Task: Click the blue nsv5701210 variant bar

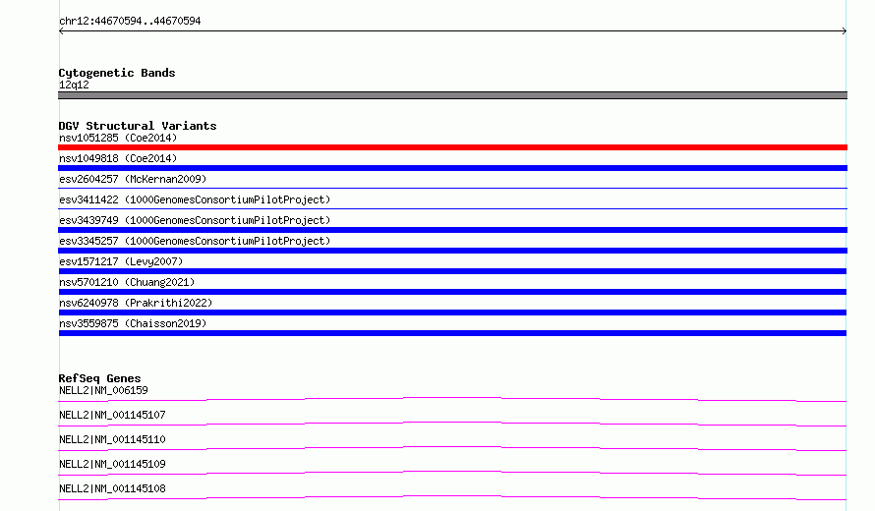Action: click(452, 292)
